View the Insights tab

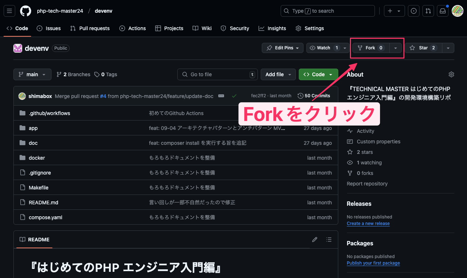[x=272, y=28]
